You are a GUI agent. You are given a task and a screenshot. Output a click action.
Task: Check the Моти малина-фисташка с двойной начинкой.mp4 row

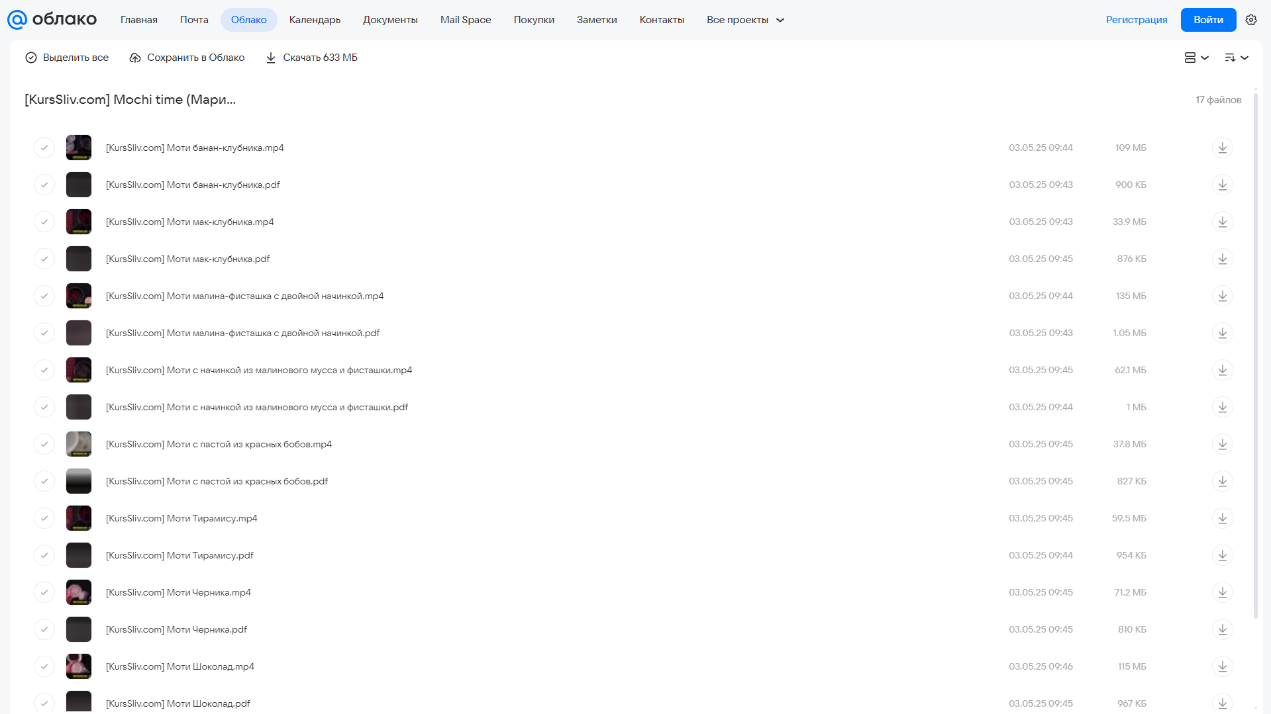point(44,296)
